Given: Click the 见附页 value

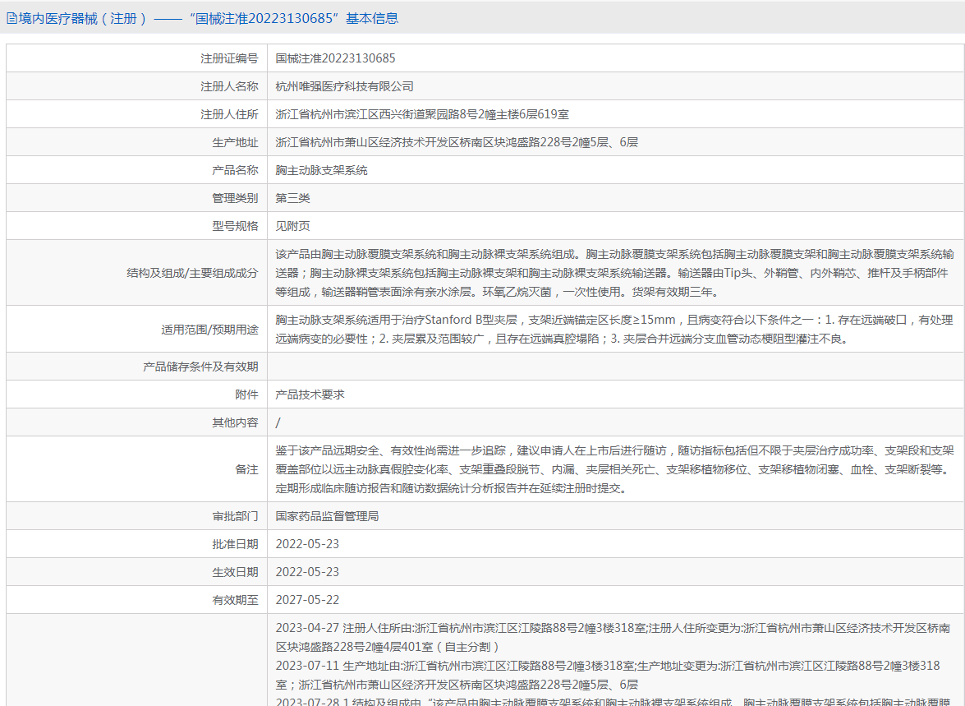Looking at the screenshot, I should (x=293, y=226).
